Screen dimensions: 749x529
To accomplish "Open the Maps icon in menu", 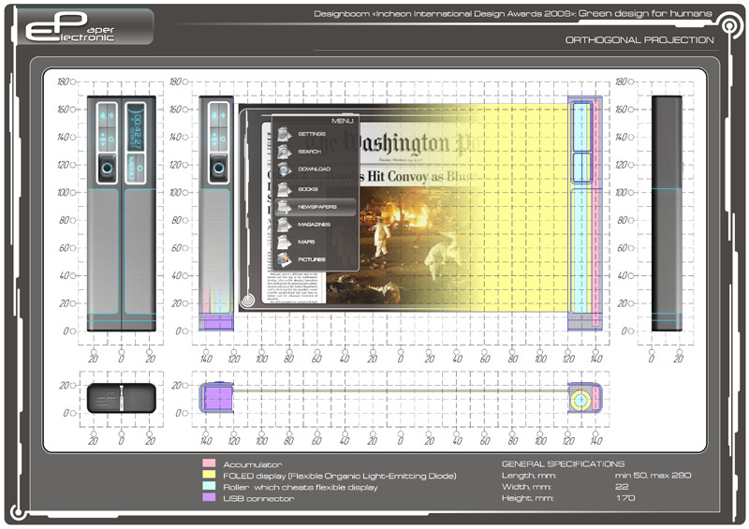I will 285,242.
